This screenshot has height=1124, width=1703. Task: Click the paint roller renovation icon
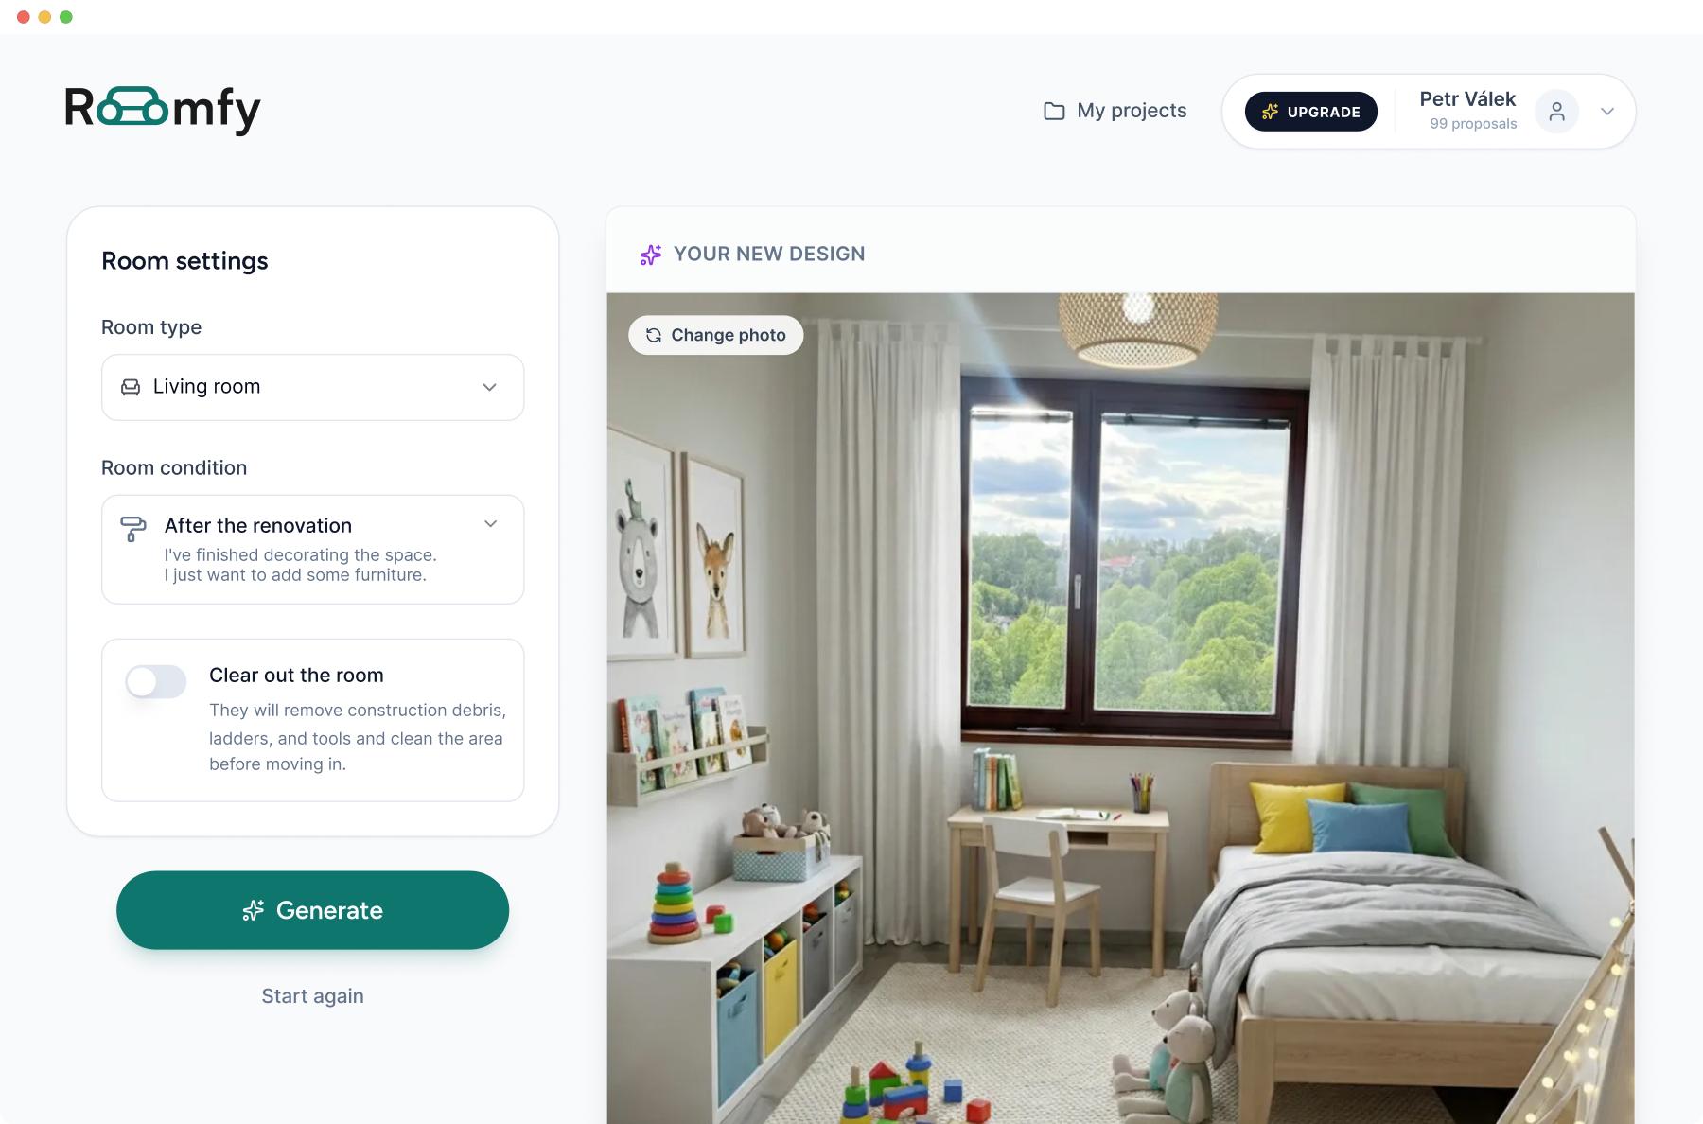point(133,528)
